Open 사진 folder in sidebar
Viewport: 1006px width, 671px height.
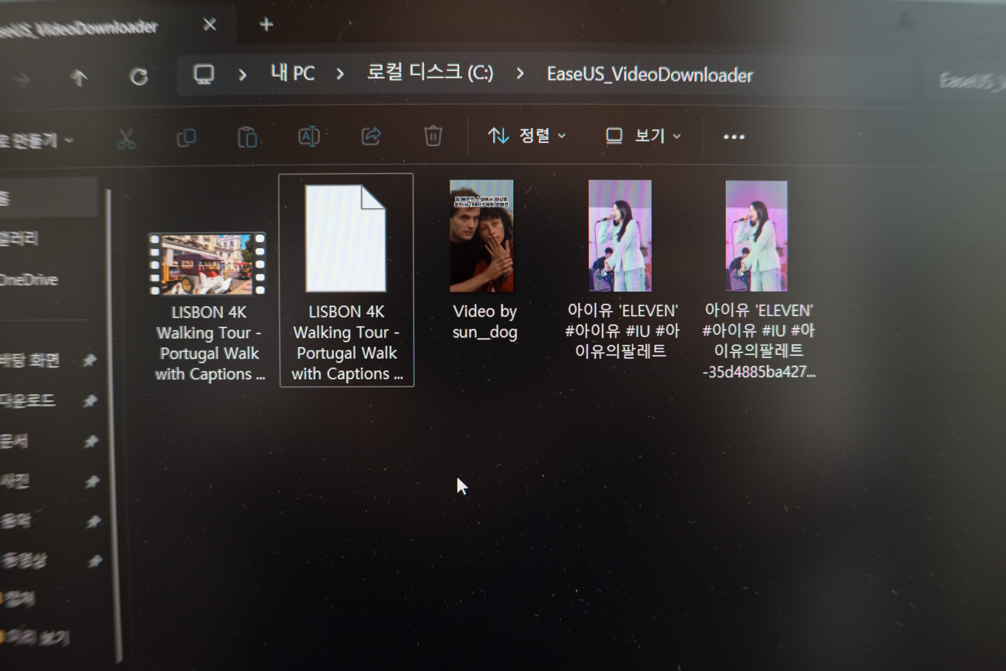pos(15,480)
